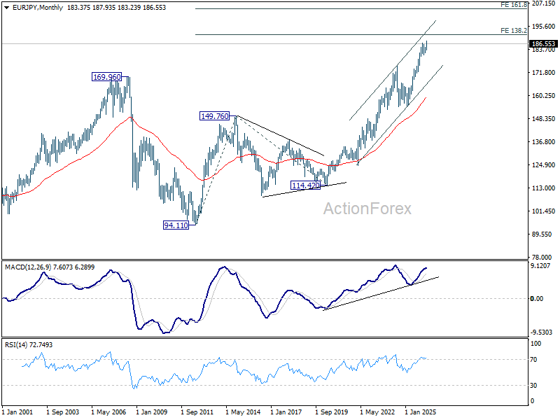This screenshot has width=560, height=420.
Task: Select the 149.760 price label
Action: point(214,116)
